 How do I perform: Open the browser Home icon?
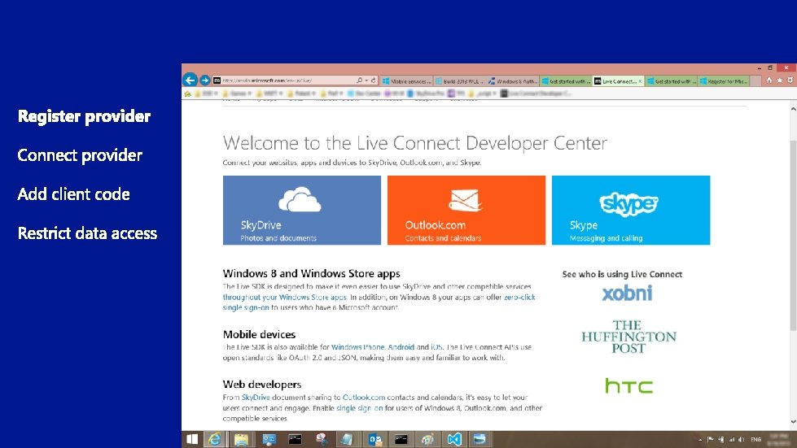click(769, 80)
